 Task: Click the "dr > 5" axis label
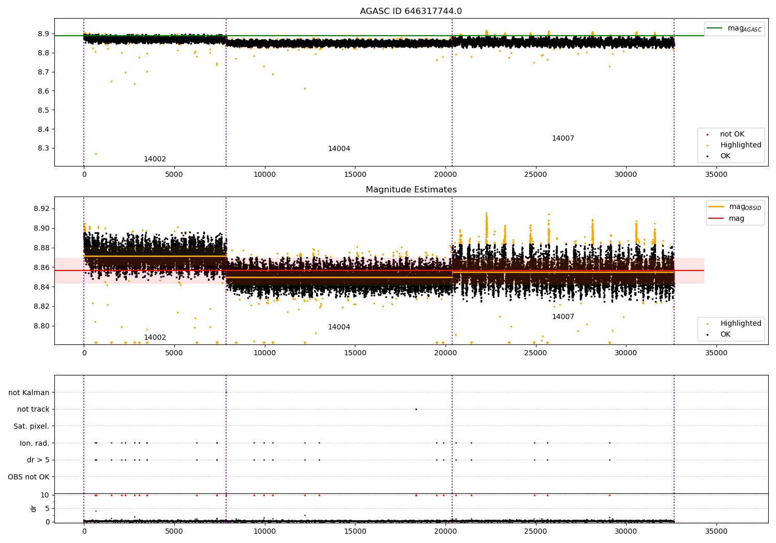[38, 460]
